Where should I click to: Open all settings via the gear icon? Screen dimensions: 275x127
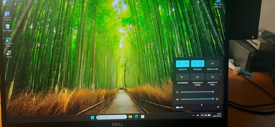click(x=218, y=107)
